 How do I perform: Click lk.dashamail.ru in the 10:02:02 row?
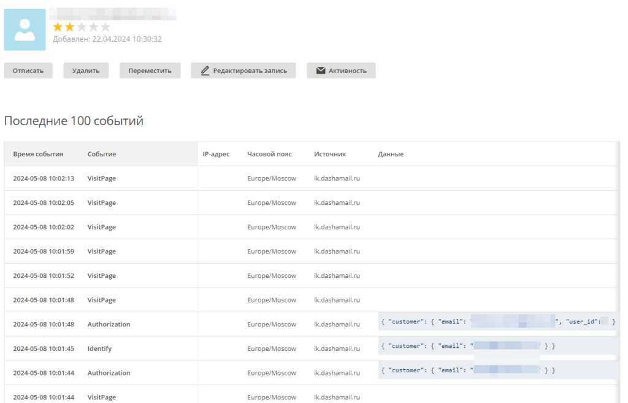pos(337,227)
